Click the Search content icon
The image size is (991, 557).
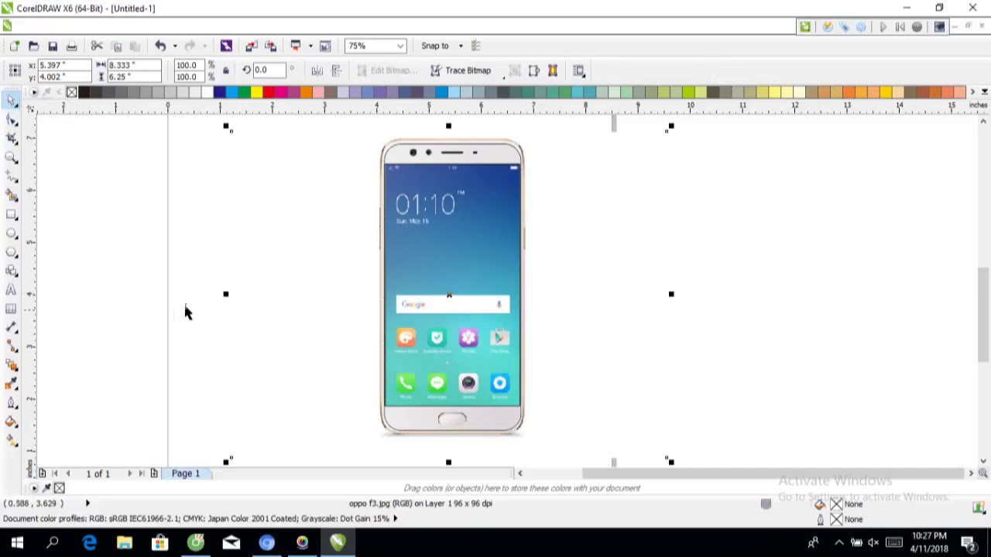click(226, 46)
